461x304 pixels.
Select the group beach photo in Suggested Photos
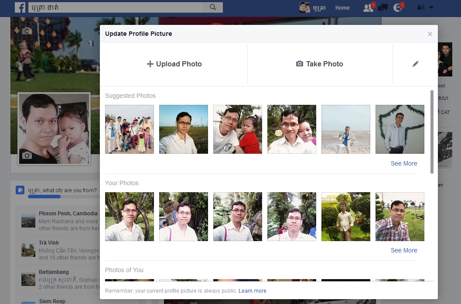pyautogui.click(x=130, y=129)
